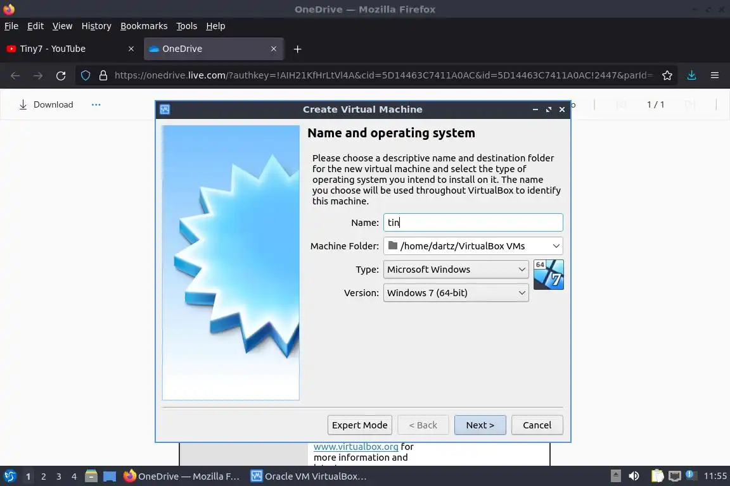Viewport: 730px width, 486px height.
Task: Open the Edit menu
Action: click(35, 26)
